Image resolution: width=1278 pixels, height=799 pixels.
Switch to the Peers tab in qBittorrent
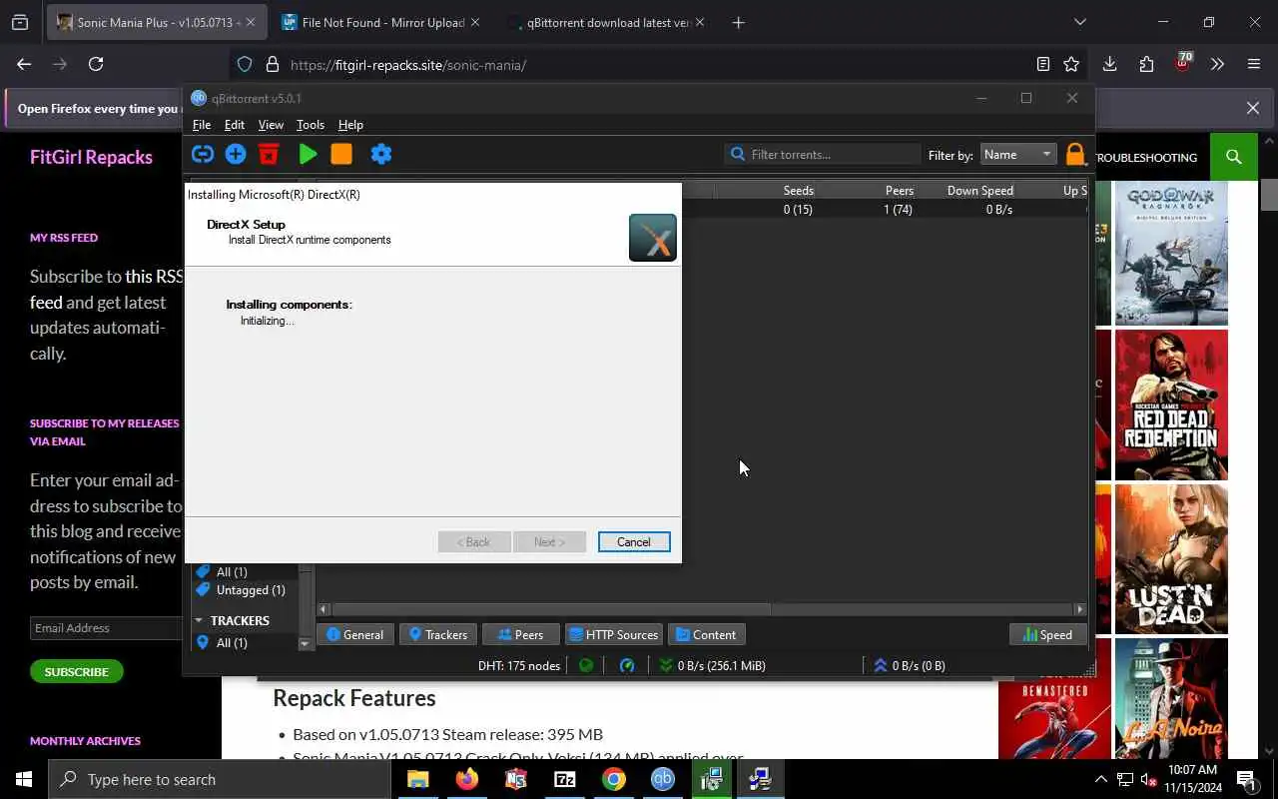[x=520, y=634]
